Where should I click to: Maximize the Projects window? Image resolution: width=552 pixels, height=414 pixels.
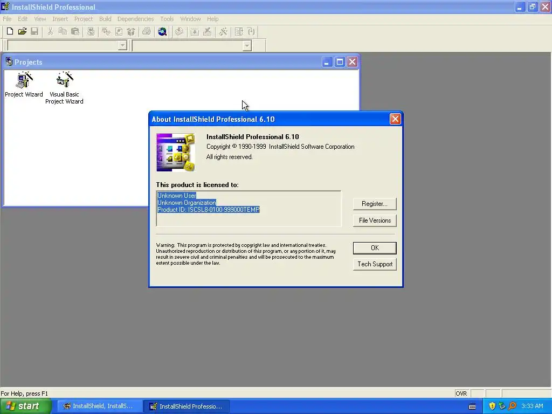[x=340, y=62]
